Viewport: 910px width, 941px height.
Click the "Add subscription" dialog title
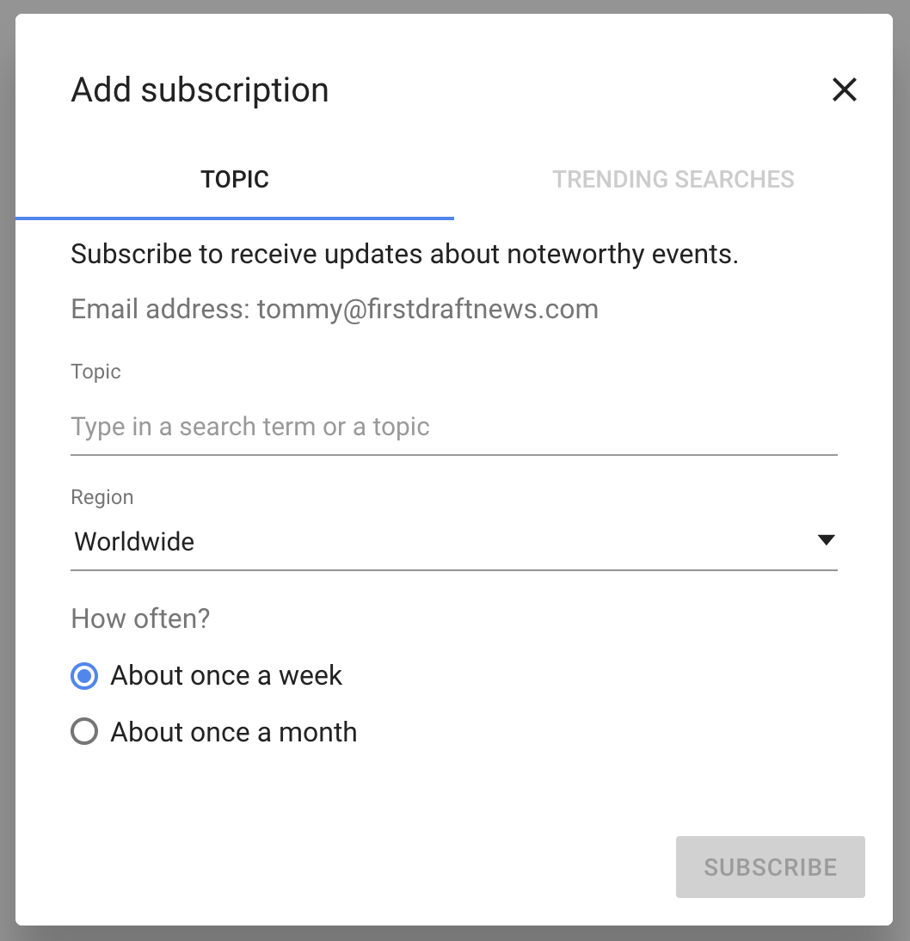(x=200, y=90)
